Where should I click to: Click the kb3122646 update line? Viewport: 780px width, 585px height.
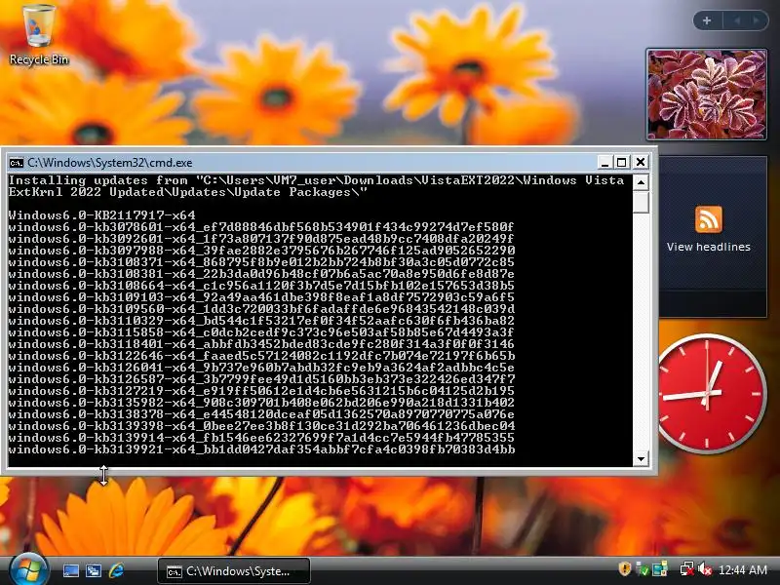[x=261, y=356]
